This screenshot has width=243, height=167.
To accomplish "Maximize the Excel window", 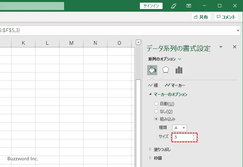I will click(x=220, y=6).
